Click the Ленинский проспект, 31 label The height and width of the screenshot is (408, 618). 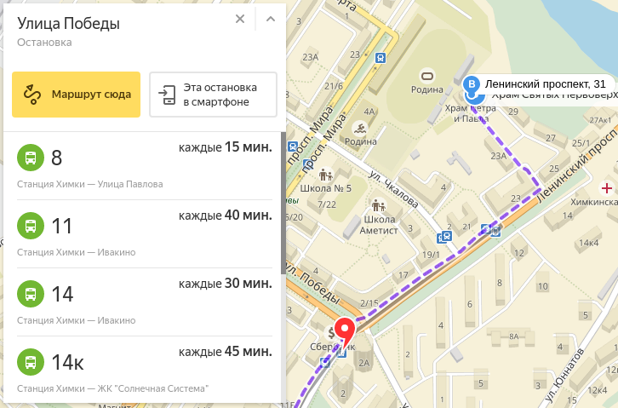tap(545, 84)
